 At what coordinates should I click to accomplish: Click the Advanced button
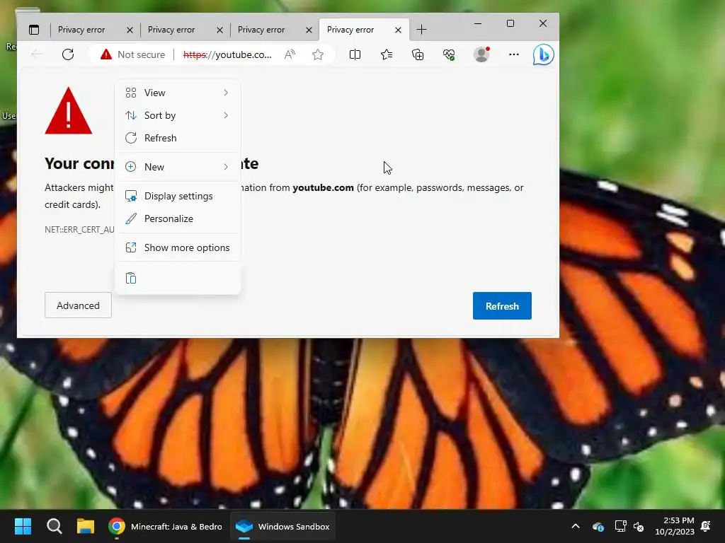point(78,305)
